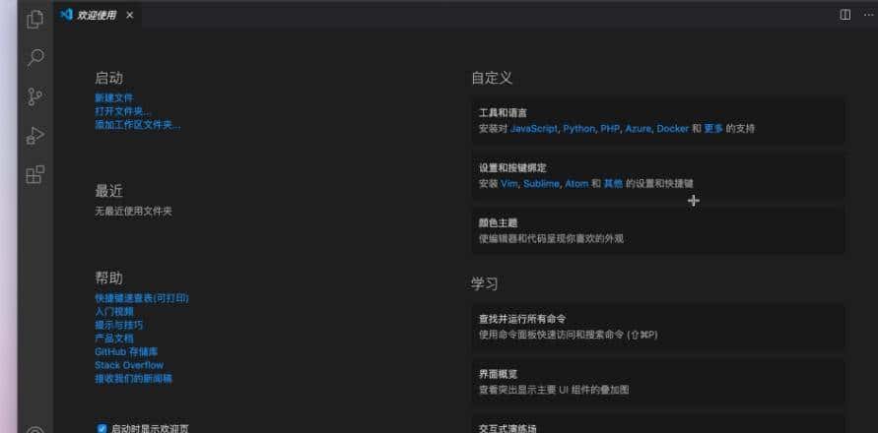Open the 交互式演练场 card
878x433 pixels.
(x=658, y=423)
